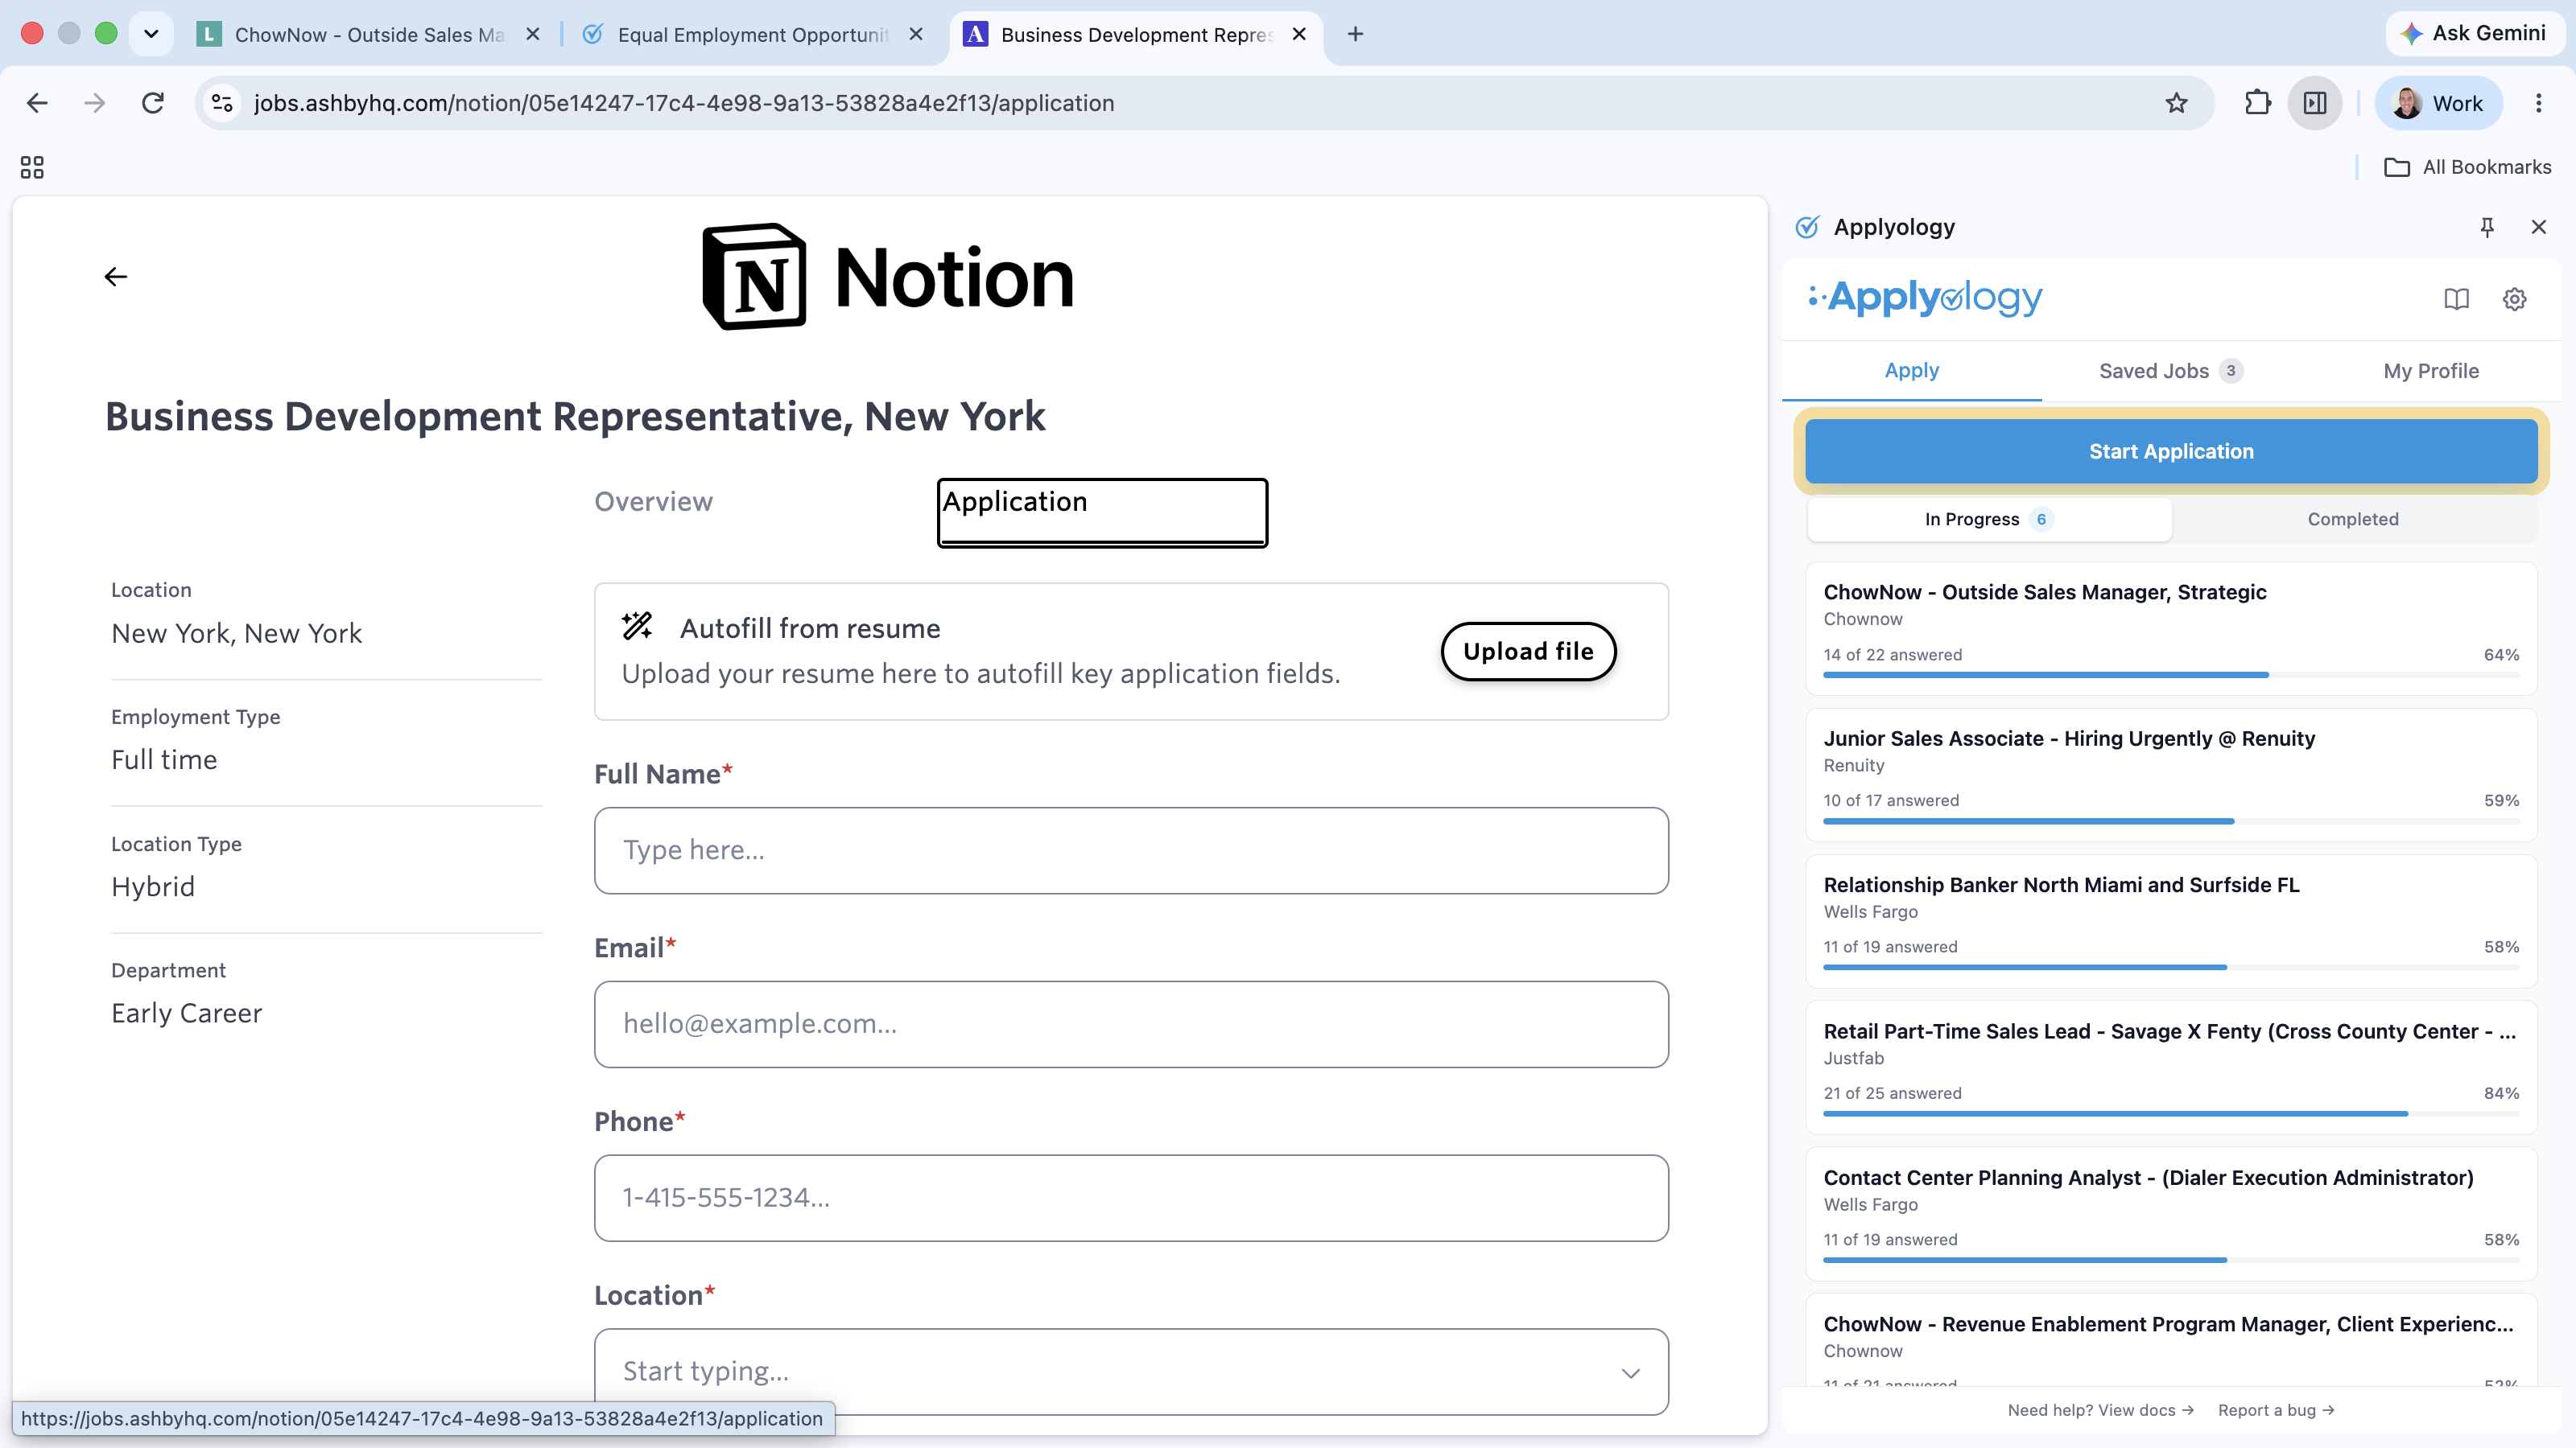
Task: Show In Progress applications
Action: [x=1988, y=519]
